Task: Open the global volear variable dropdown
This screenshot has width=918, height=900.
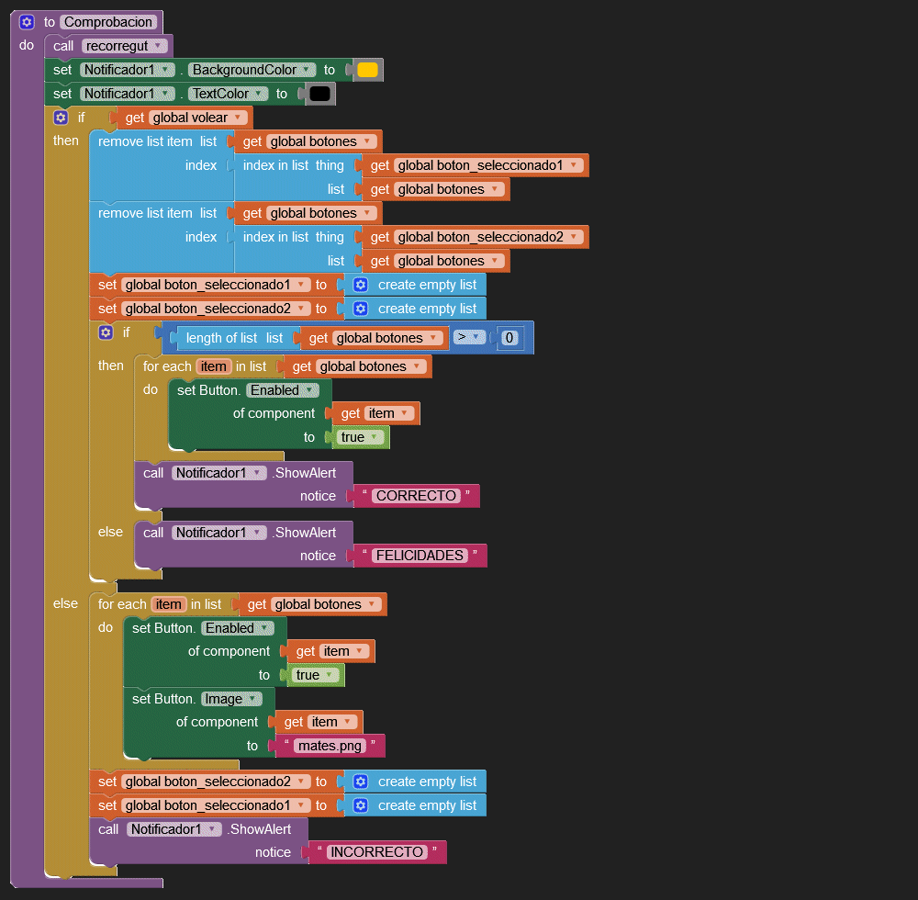Action: pos(238,118)
